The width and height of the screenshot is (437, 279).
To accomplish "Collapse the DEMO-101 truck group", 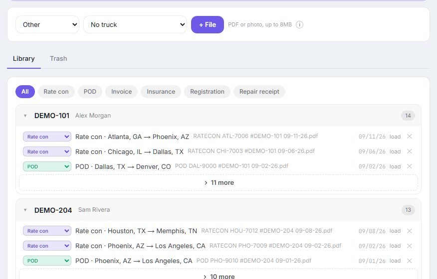I will tap(25, 116).
